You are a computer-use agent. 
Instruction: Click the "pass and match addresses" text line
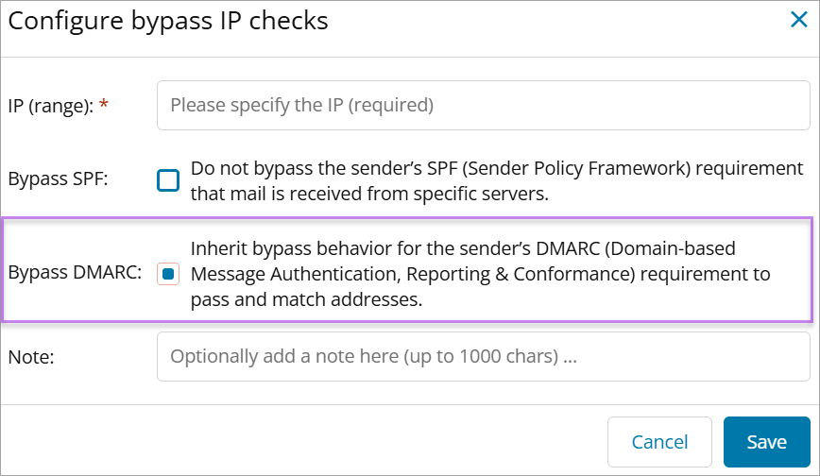click(x=306, y=300)
